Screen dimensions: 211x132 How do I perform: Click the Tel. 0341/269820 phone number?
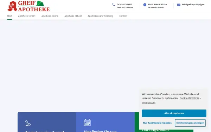click(x=124, y=5)
